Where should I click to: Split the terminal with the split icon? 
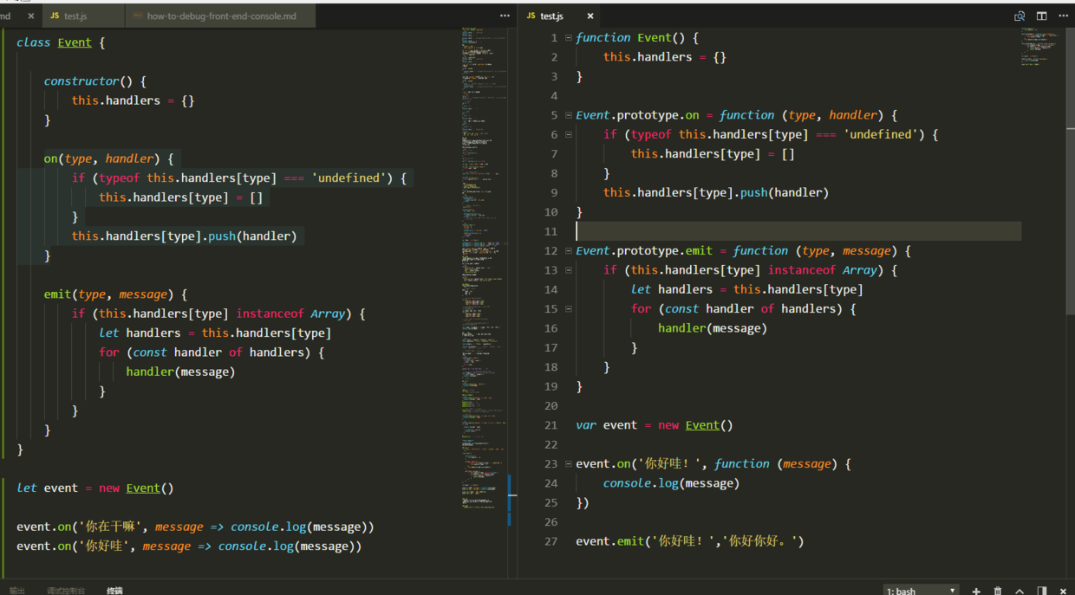(1043, 590)
